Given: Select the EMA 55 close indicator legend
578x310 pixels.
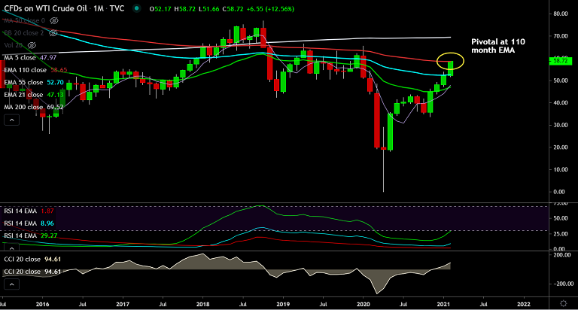Looking at the screenshot, I should click(x=34, y=83).
